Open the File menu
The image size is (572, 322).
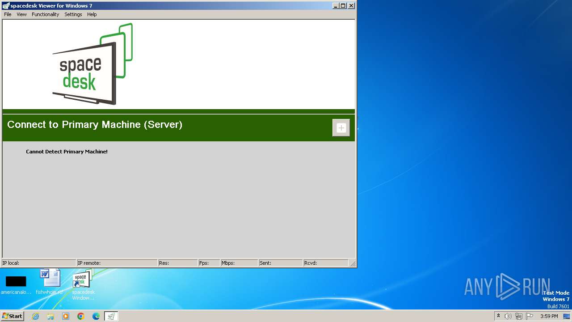click(x=8, y=14)
